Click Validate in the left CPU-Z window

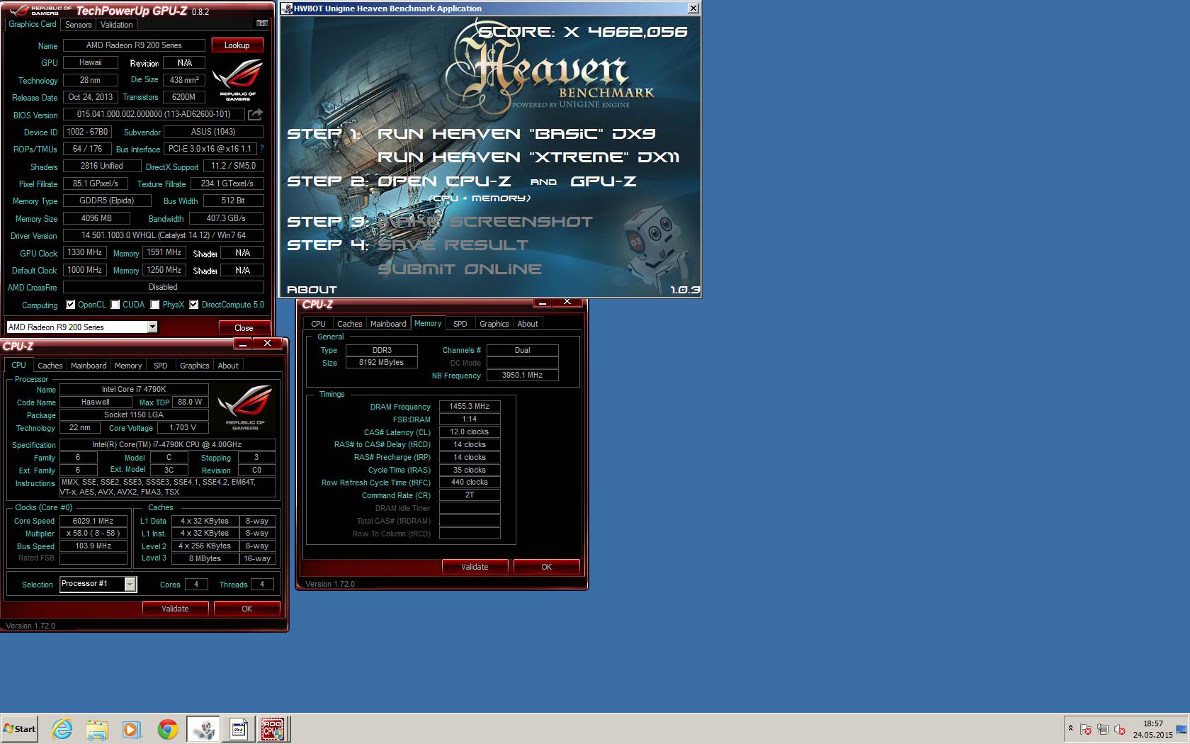pos(176,609)
